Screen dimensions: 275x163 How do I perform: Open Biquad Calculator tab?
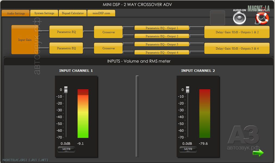point(73,13)
